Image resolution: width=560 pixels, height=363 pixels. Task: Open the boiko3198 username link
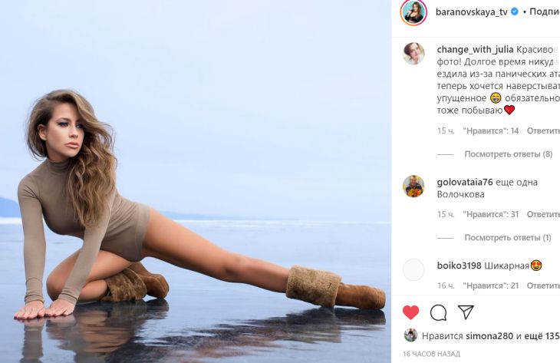pyautogui.click(x=459, y=266)
